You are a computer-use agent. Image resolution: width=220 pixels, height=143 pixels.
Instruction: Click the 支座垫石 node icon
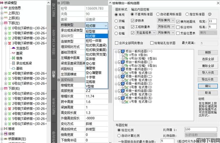tap(14, 48)
